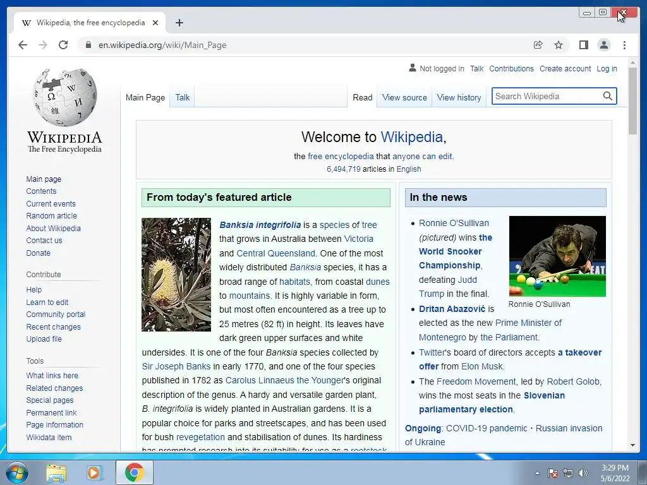Click the Permanent link tool

51,412
